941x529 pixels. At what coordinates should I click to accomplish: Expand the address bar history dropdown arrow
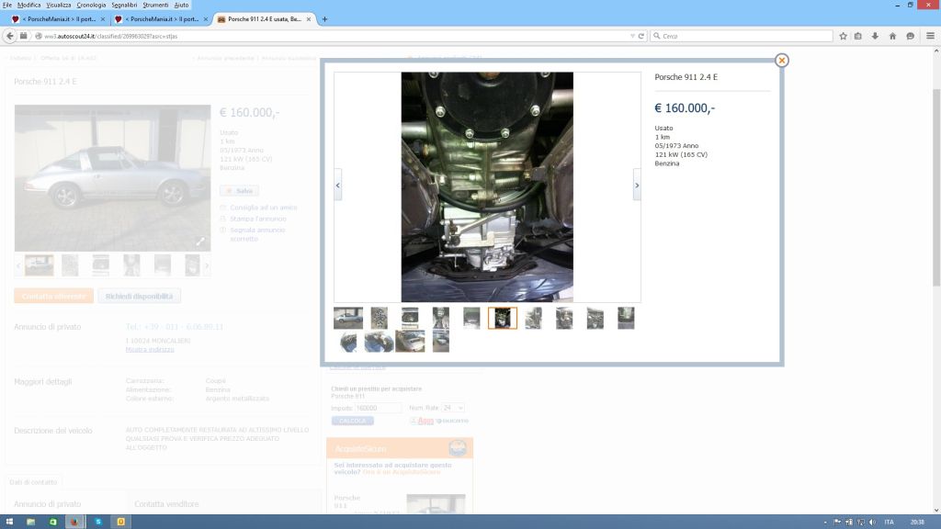(x=632, y=36)
